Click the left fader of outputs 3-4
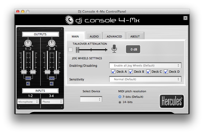The image size is (204, 134). click(x=47, y=72)
